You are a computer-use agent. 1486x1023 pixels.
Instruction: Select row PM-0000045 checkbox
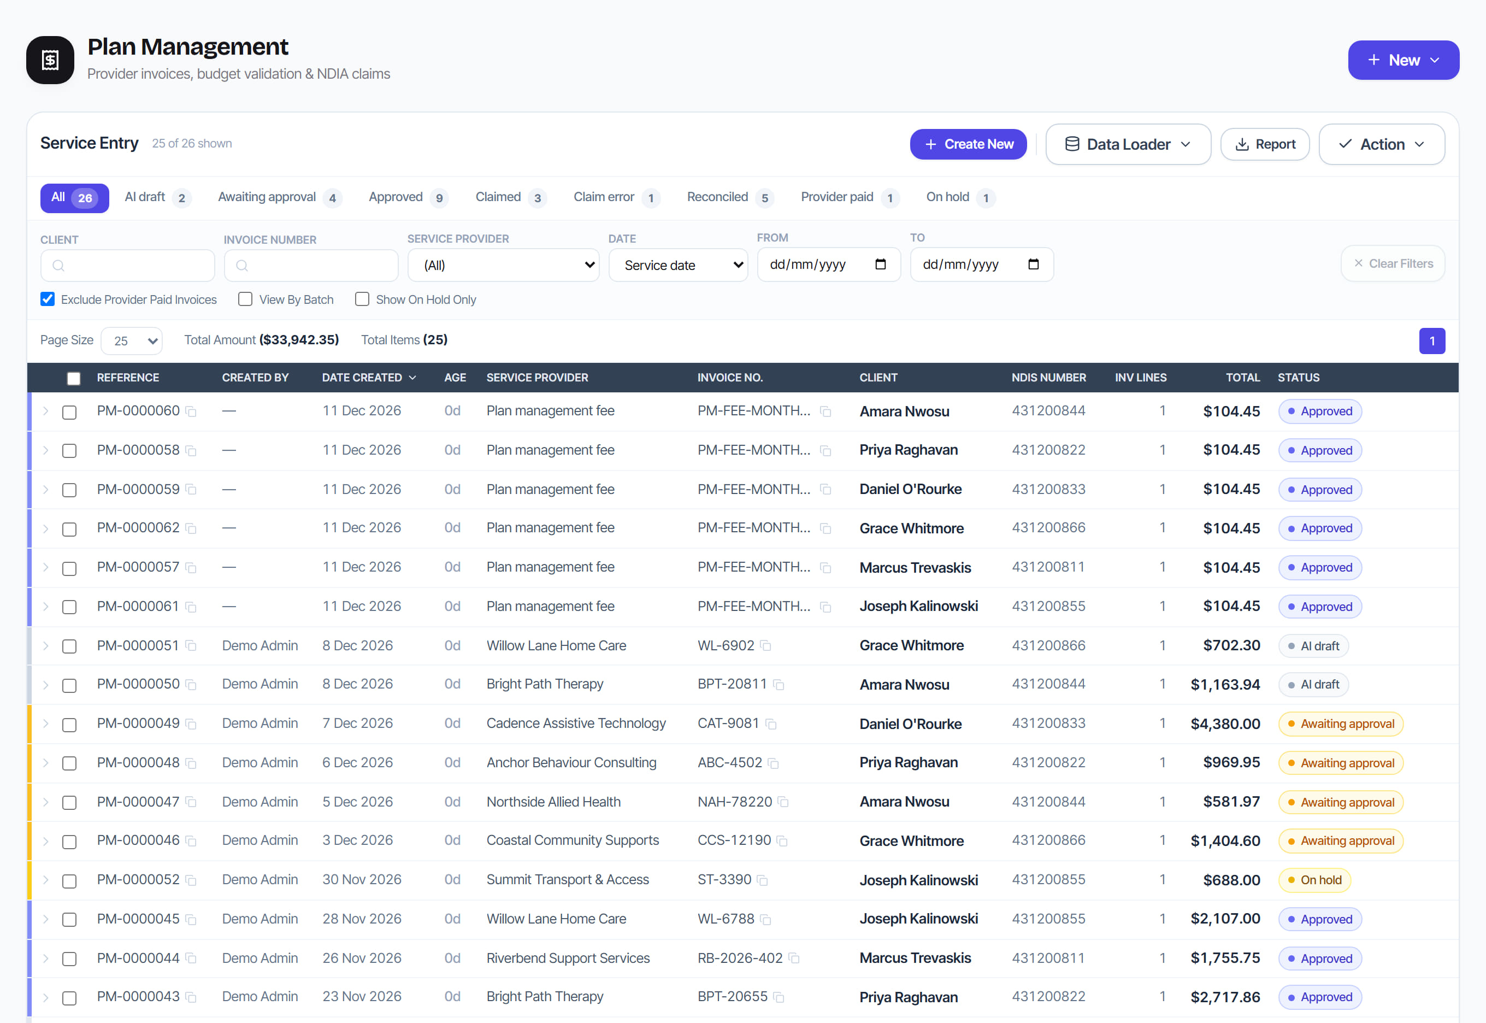(69, 920)
